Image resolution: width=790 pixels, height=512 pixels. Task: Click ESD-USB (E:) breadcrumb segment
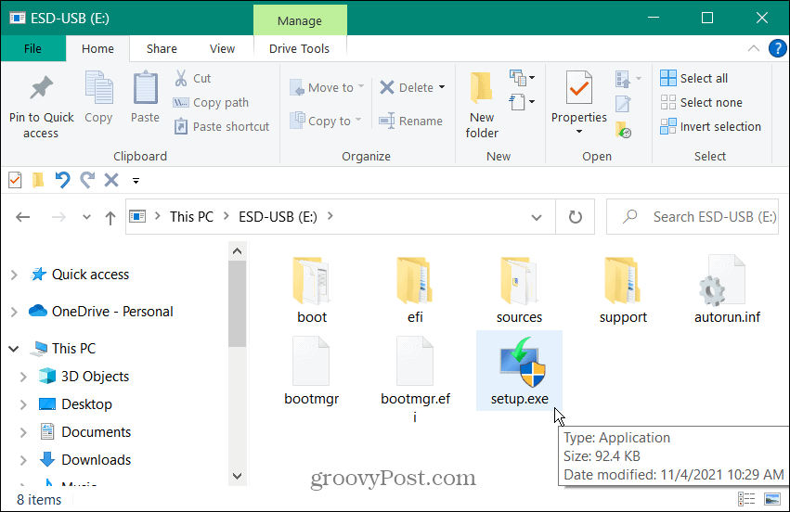tap(278, 217)
